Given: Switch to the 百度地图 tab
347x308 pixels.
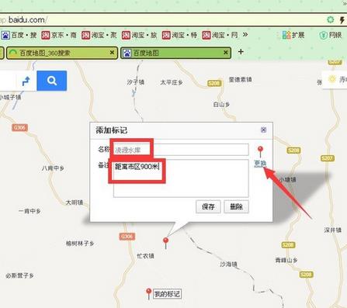Looking at the screenshot, I should coord(175,53).
